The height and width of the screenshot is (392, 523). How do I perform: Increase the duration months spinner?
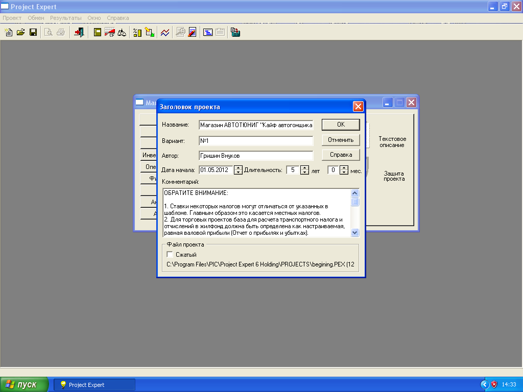[x=344, y=167]
